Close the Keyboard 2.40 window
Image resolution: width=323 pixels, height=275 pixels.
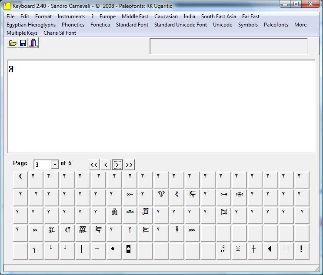311,4
